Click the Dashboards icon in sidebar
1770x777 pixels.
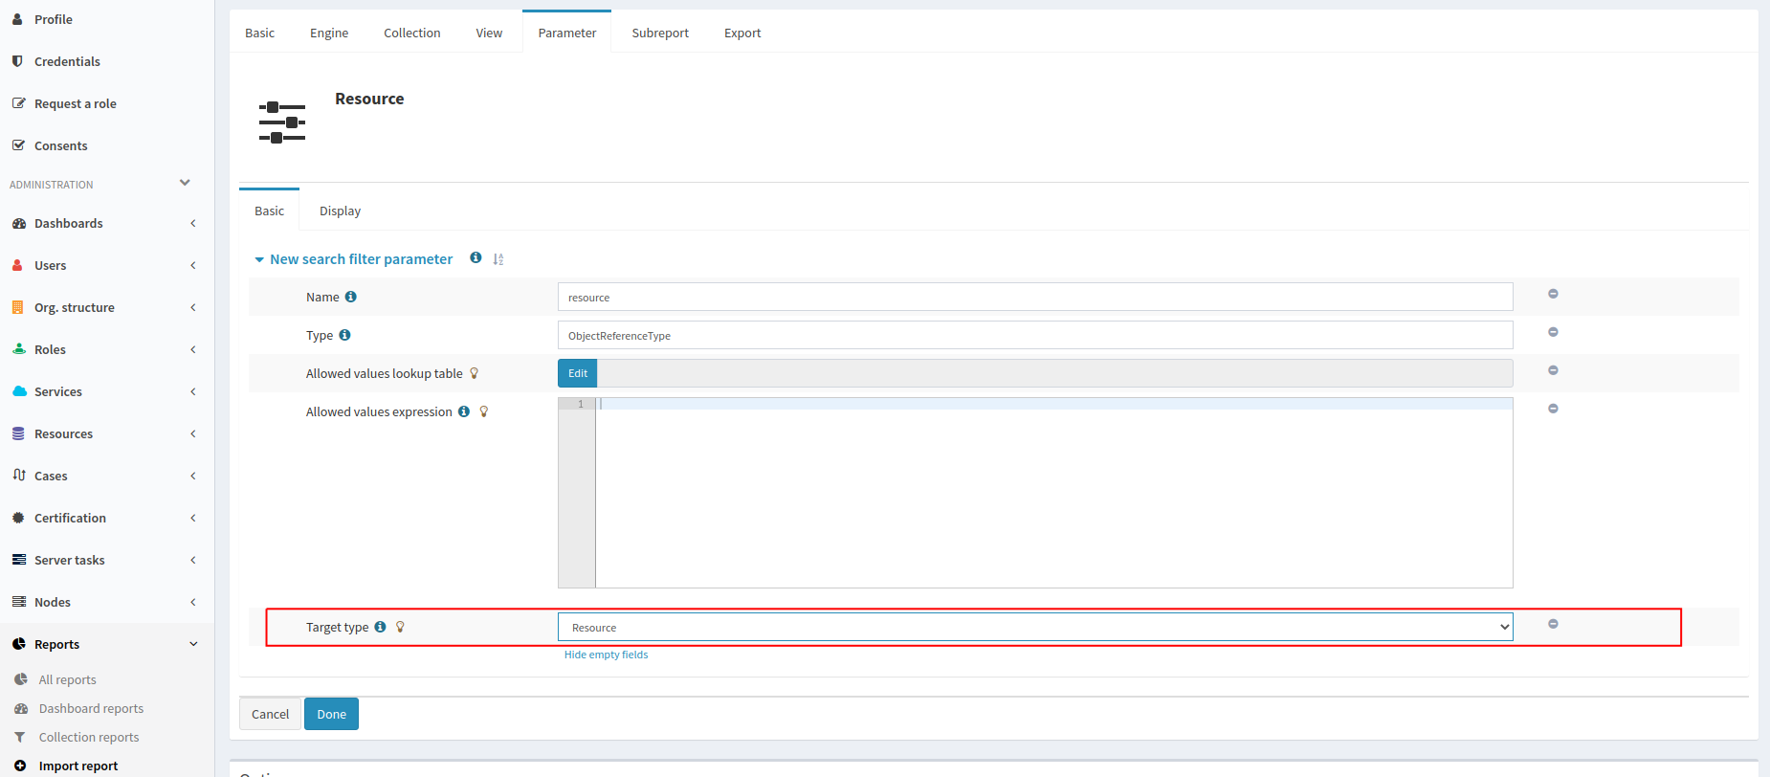point(19,223)
